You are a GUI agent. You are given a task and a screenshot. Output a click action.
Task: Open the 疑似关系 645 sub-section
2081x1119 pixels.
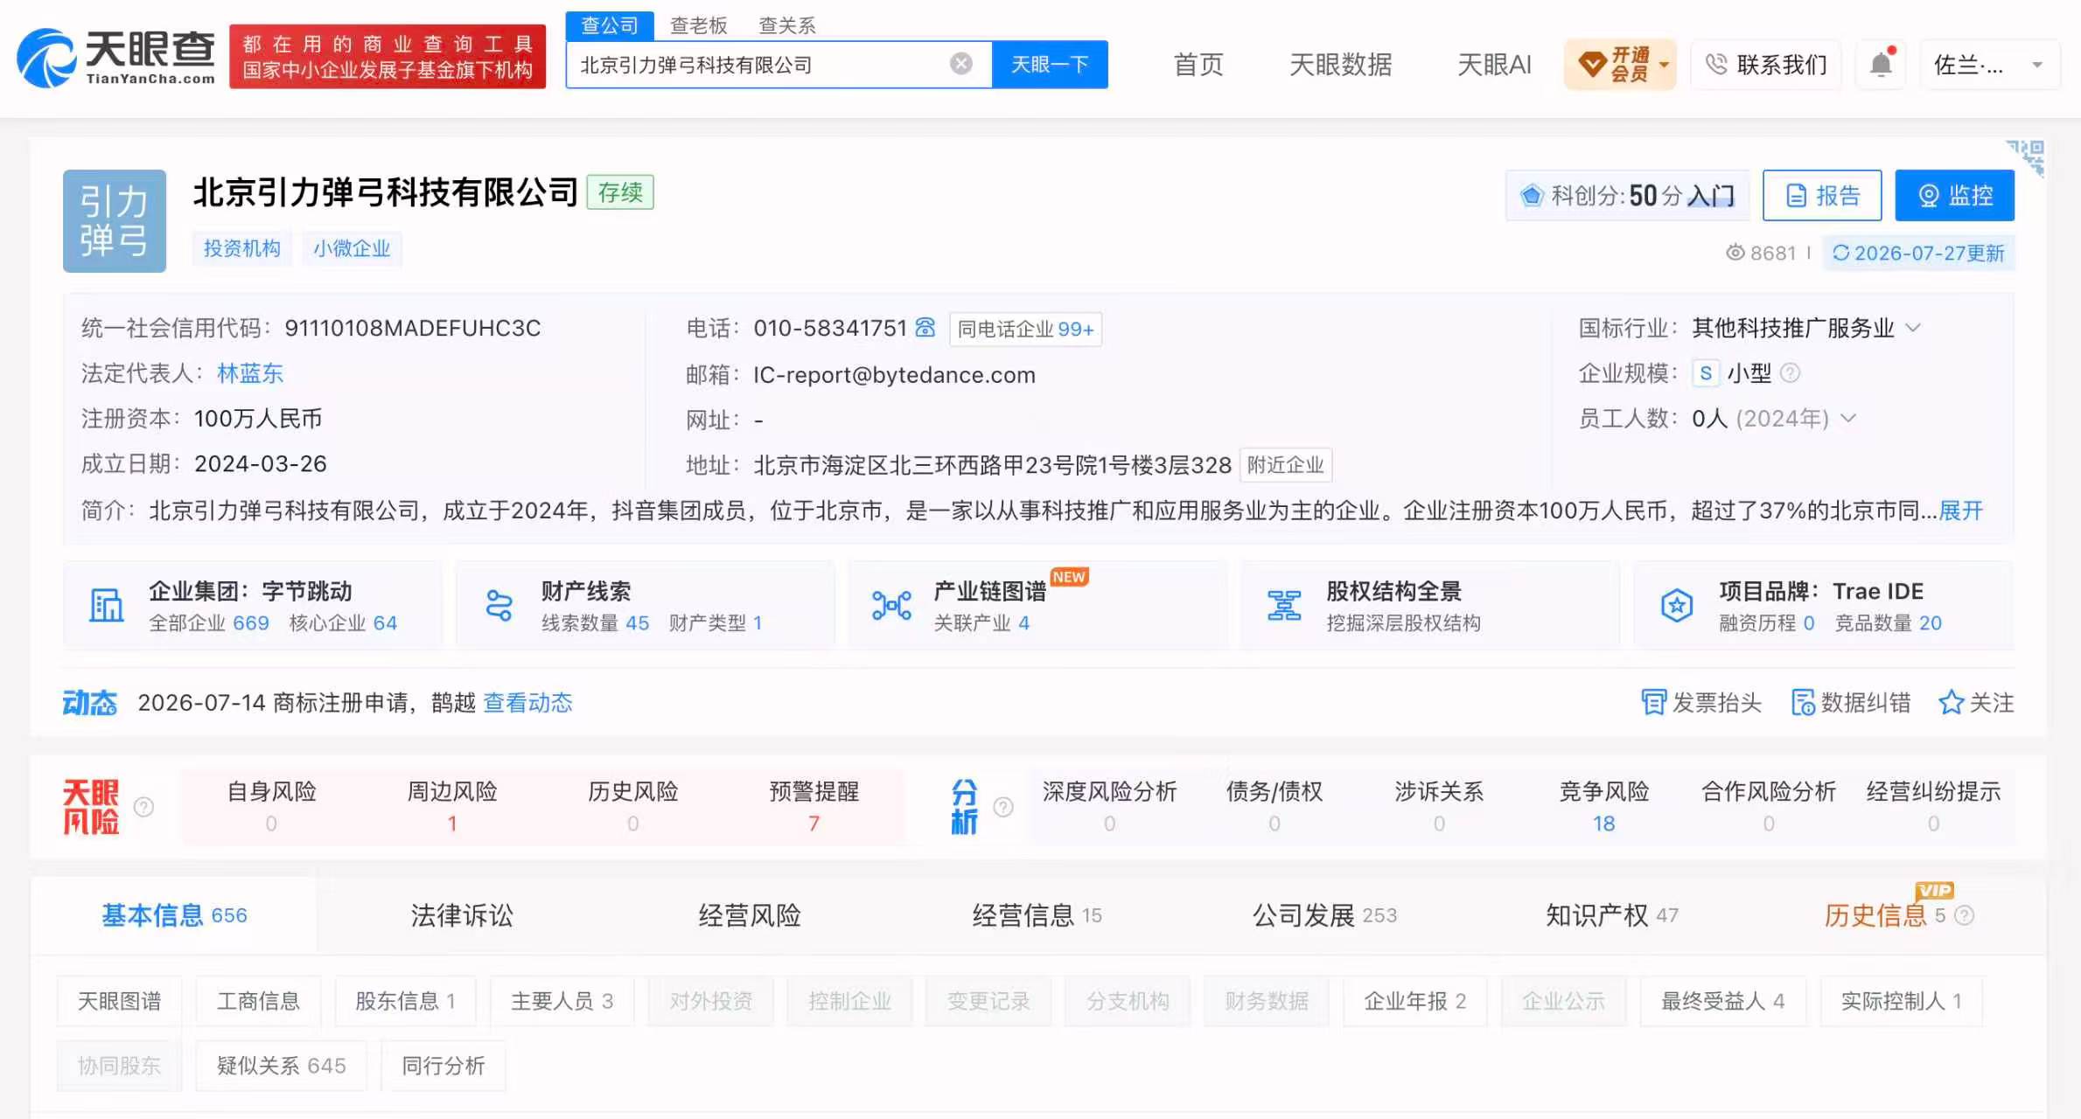click(281, 1066)
